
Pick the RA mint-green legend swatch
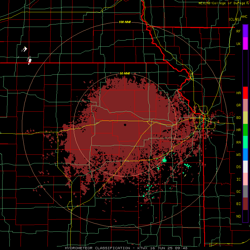tap(245, 142)
